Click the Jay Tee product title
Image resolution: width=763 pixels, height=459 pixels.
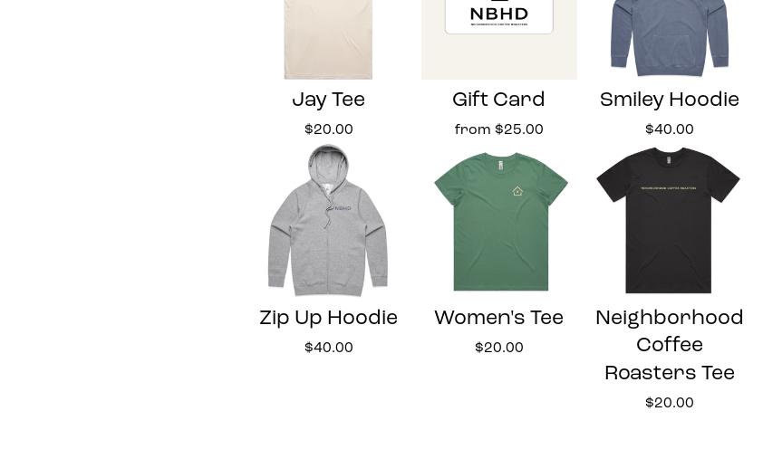[x=328, y=100]
